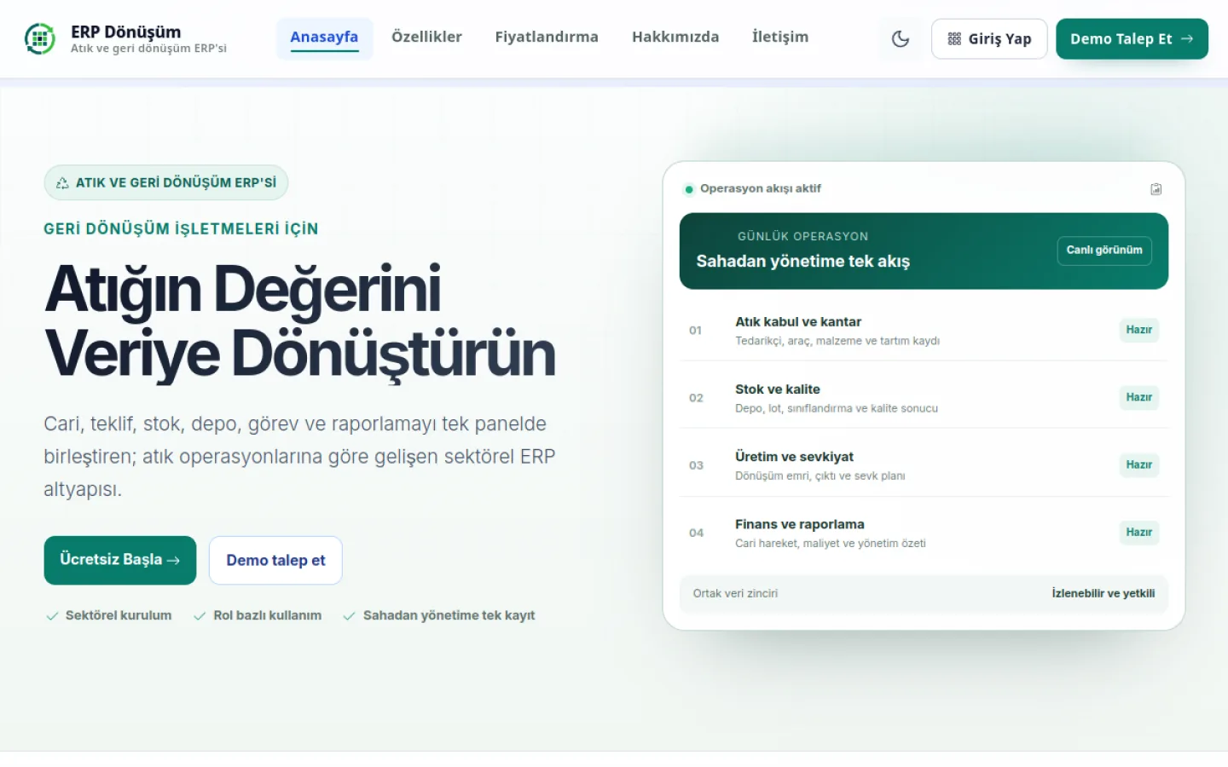Click the Canlı görünüm button
Viewport: 1228px width, 767px height.
[x=1104, y=251]
